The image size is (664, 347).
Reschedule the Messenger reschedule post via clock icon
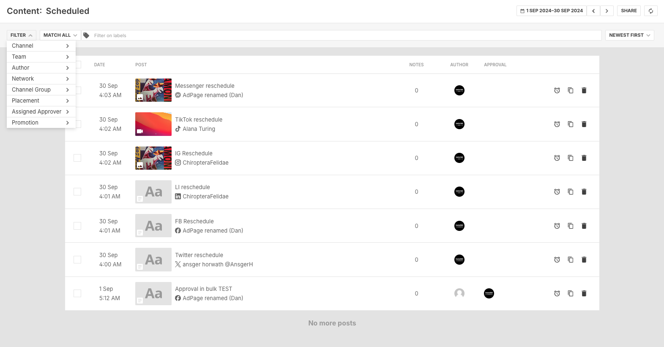pos(557,90)
